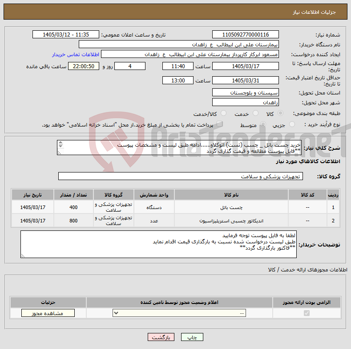Click the جزئیات اطلاعات نیاز header title
Screen dimensions: 351x349
(x=314, y=12)
